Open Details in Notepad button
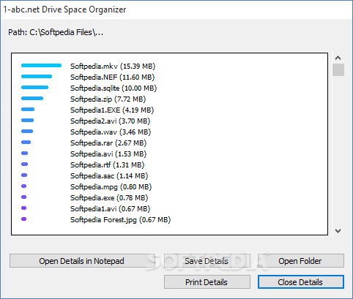The image size is (353, 299). pyautogui.click(x=81, y=261)
